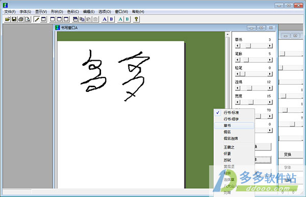The height and width of the screenshot is (197, 306).
Task: Click the 草书 slider track
Action: (253, 46)
